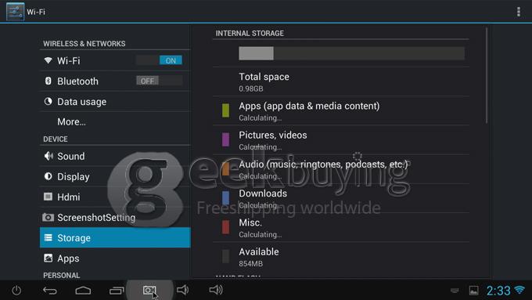Open Data usage settings

pyautogui.click(x=115, y=101)
